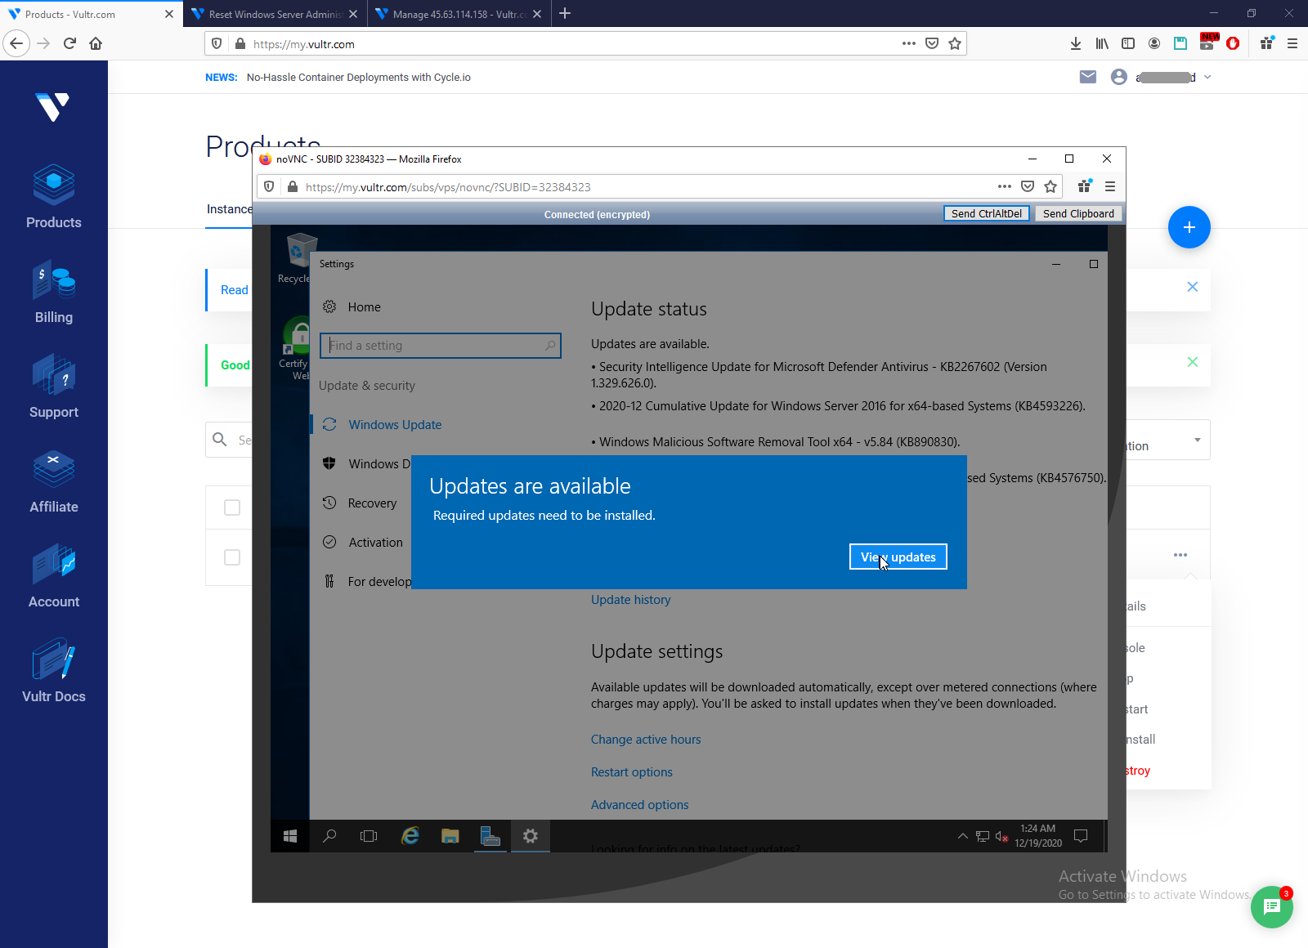Click the muted volume icon in tray
Viewport: 1308px width, 948px height.
click(x=1001, y=836)
